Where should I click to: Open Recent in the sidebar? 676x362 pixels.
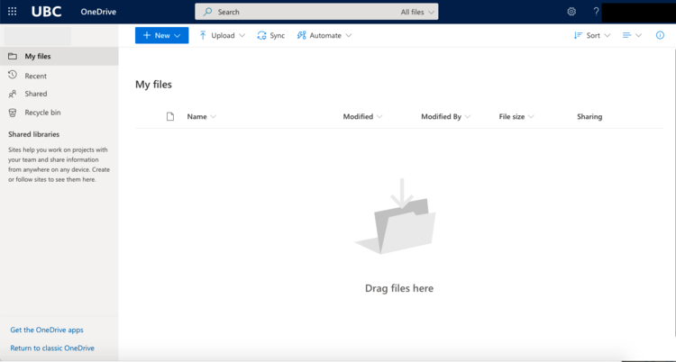(x=59, y=76)
